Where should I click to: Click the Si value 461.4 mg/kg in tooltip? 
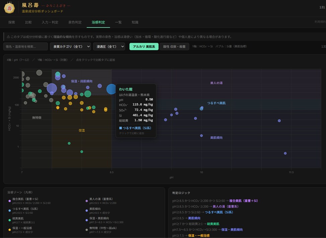click(x=143, y=115)
